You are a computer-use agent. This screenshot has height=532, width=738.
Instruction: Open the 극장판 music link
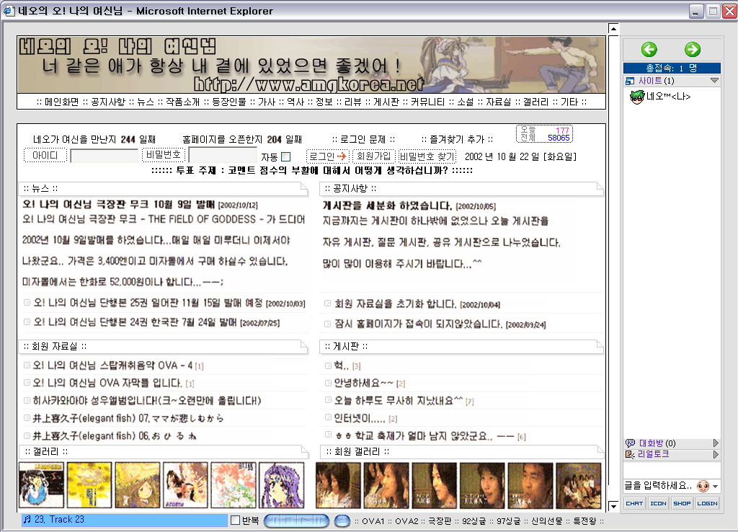[440, 520]
